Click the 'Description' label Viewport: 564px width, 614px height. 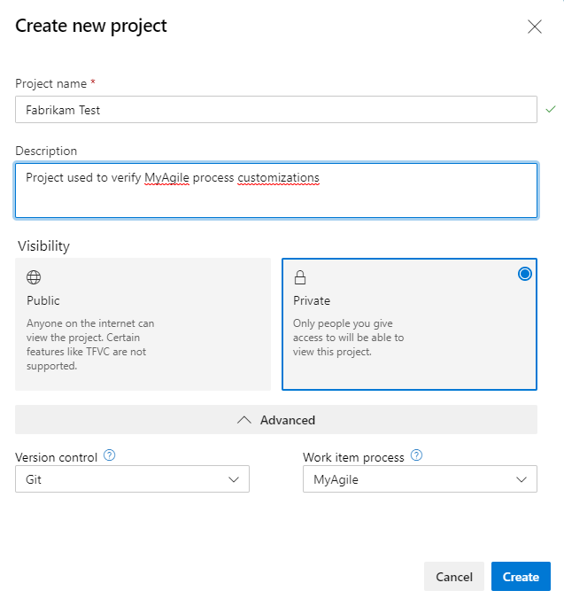tap(46, 151)
